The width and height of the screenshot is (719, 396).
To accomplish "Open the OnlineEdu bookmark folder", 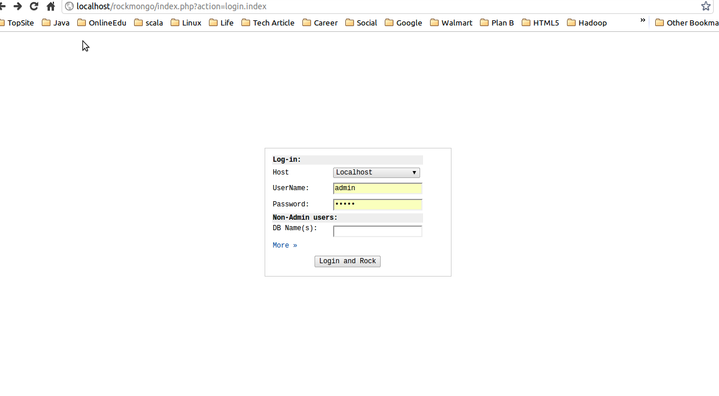I will click(x=102, y=23).
